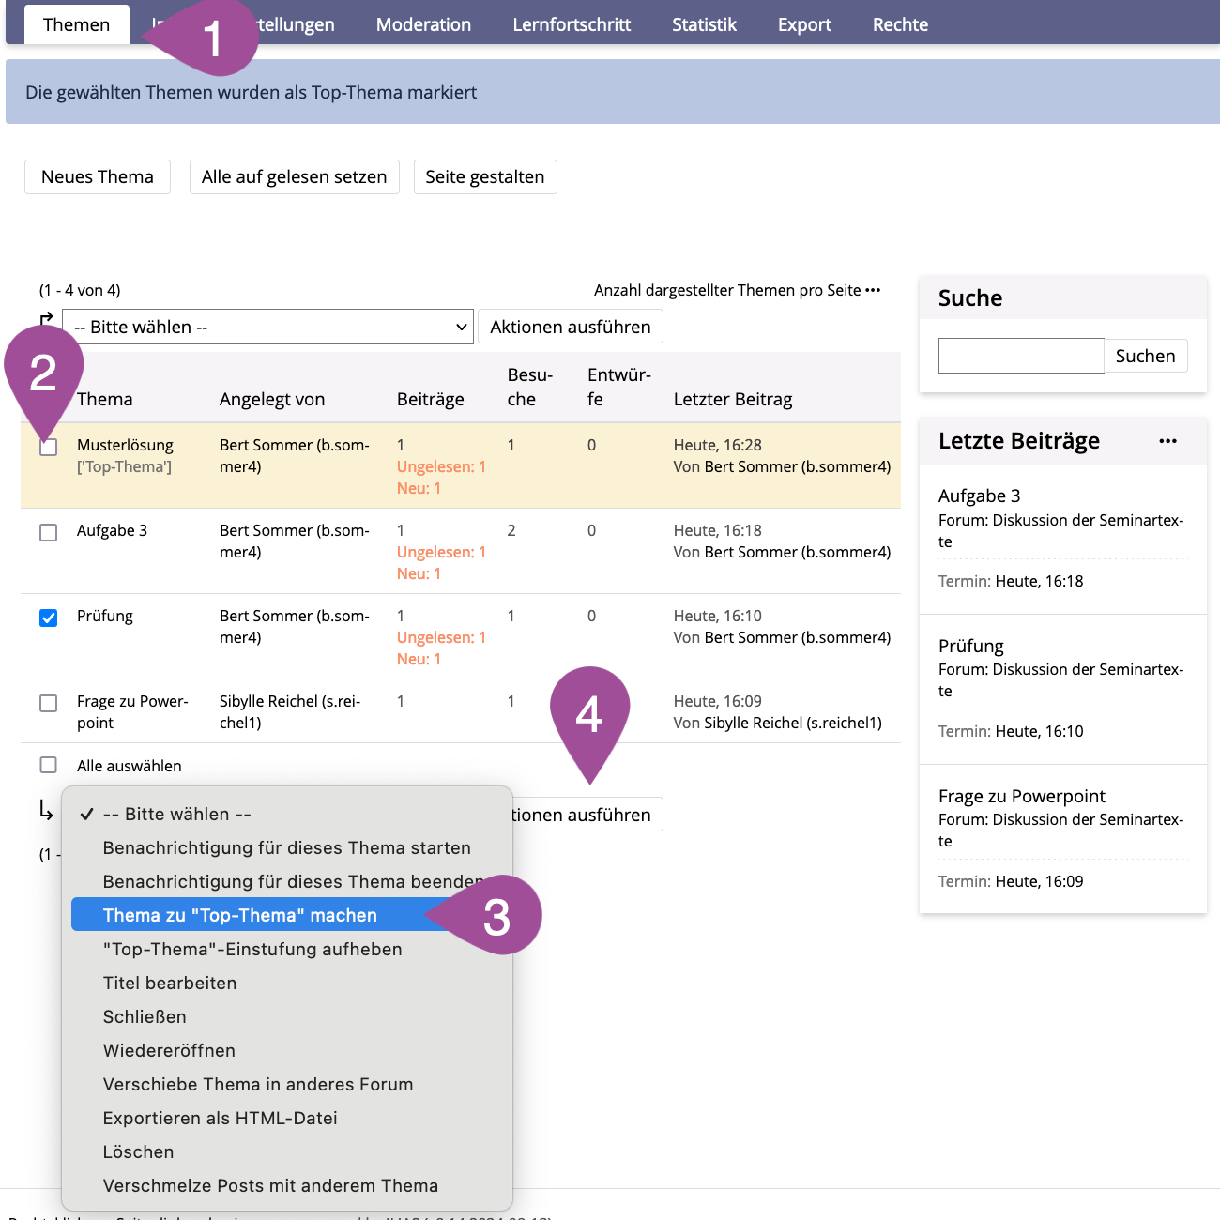This screenshot has height=1220, width=1220.
Task: Tick the checkbox for Aufgabe 3
Action: tap(49, 532)
